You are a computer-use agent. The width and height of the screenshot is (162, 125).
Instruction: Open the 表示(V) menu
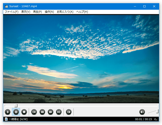tap(26, 12)
